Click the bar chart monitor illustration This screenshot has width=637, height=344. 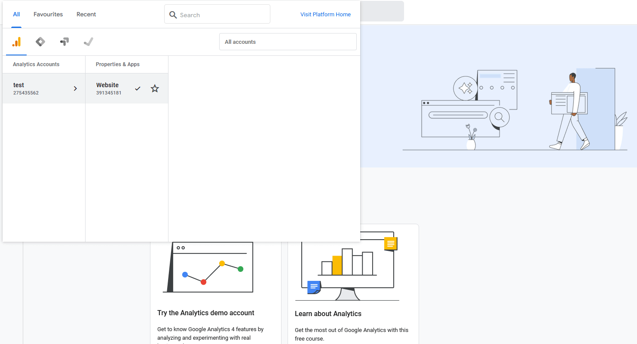[x=347, y=266]
